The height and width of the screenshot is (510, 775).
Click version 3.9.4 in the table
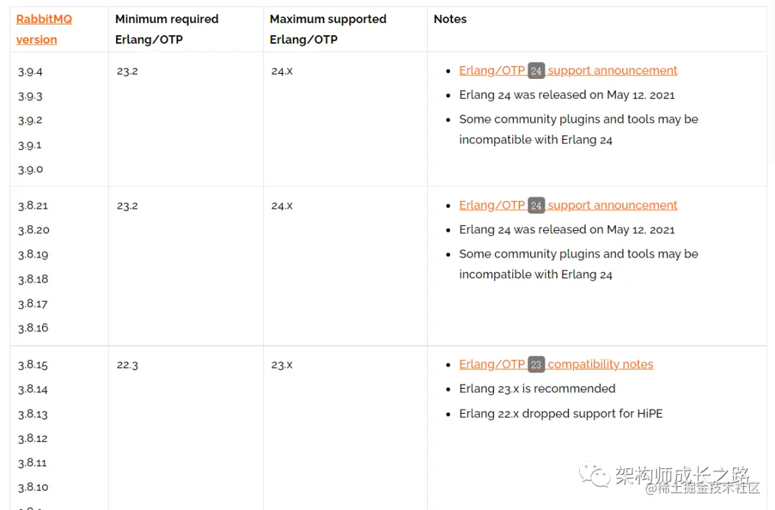click(x=30, y=71)
